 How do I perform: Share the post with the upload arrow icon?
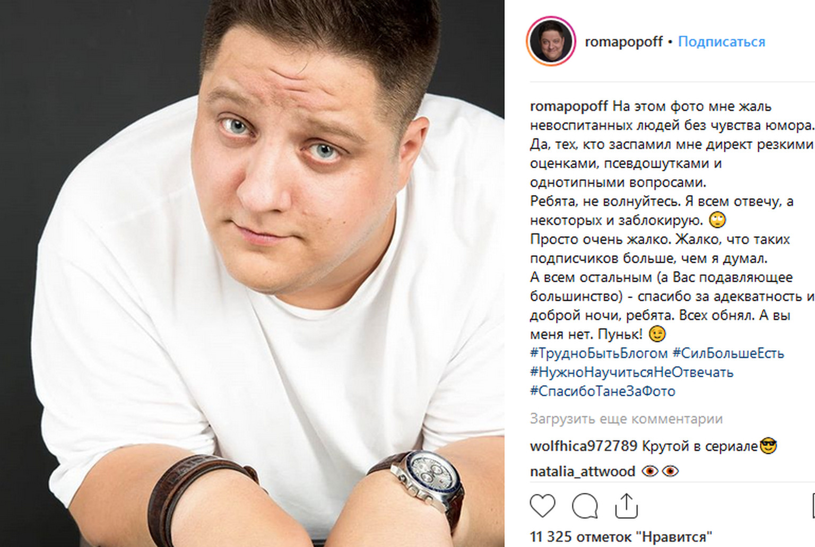point(626,506)
